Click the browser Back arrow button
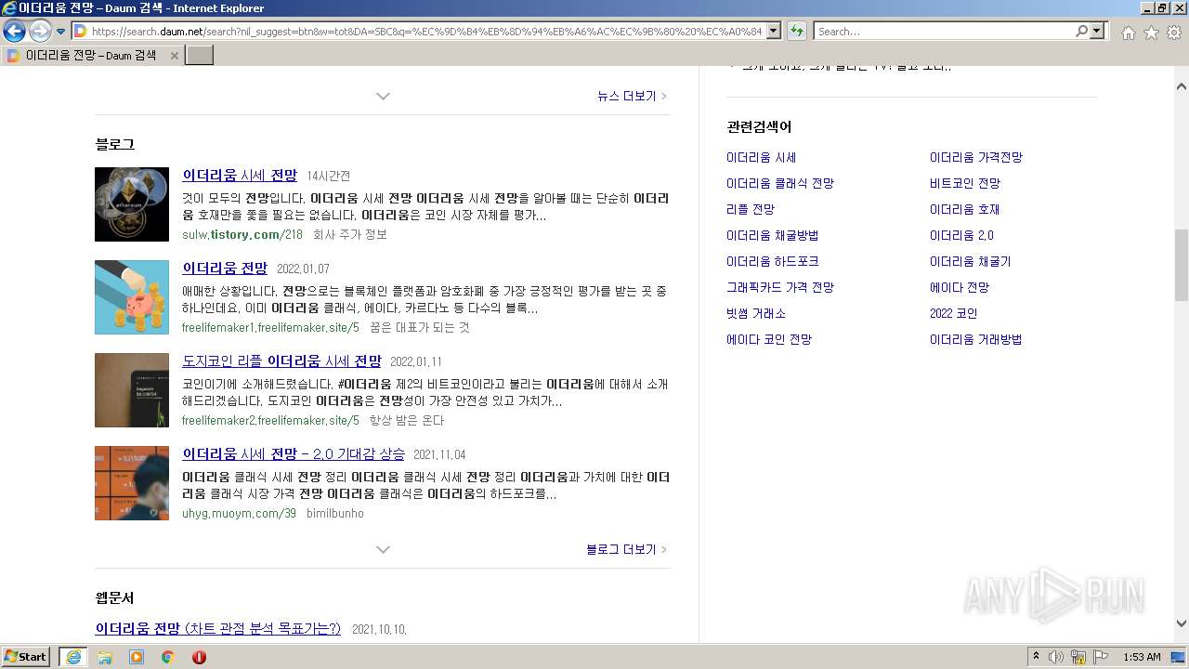 [x=14, y=32]
